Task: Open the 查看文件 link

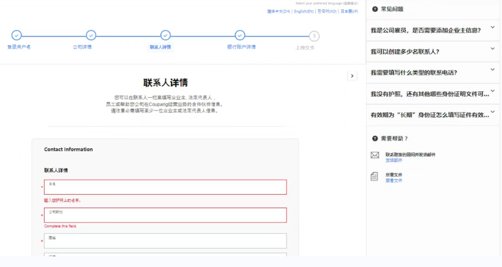Action: click(394, 181)
